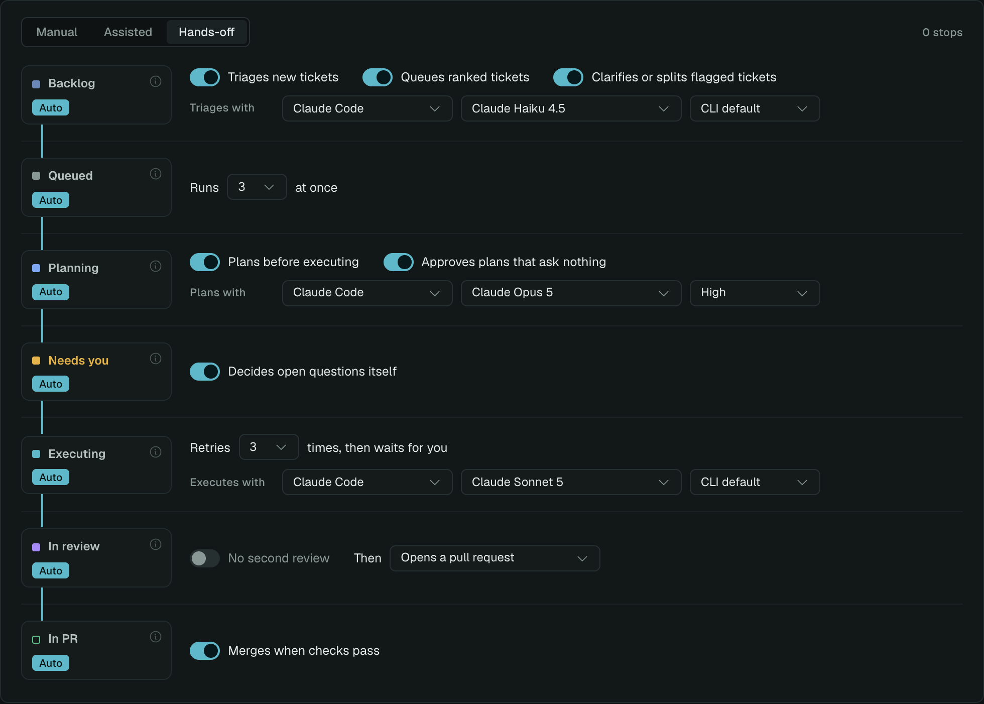Show info for In PR stage
The image size is (984, 704).
(x=156, y=637)
